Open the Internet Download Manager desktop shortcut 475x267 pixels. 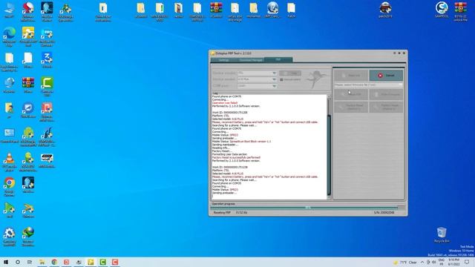click(x=28, y=237)
